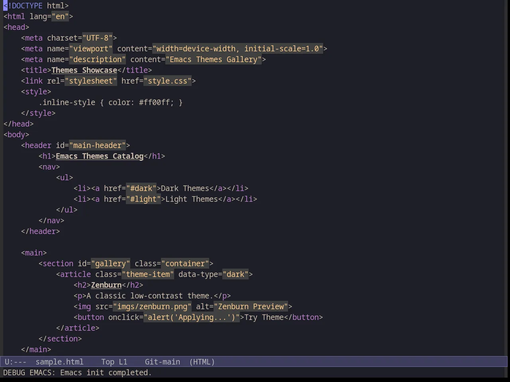Screen dimensions: 510x382
Task: Click the closing "</nav>" tag
Action: click(x=51, y=220)
